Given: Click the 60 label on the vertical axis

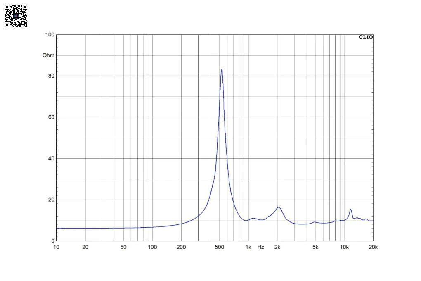Looking at the screenshot, I should (51, 117).
